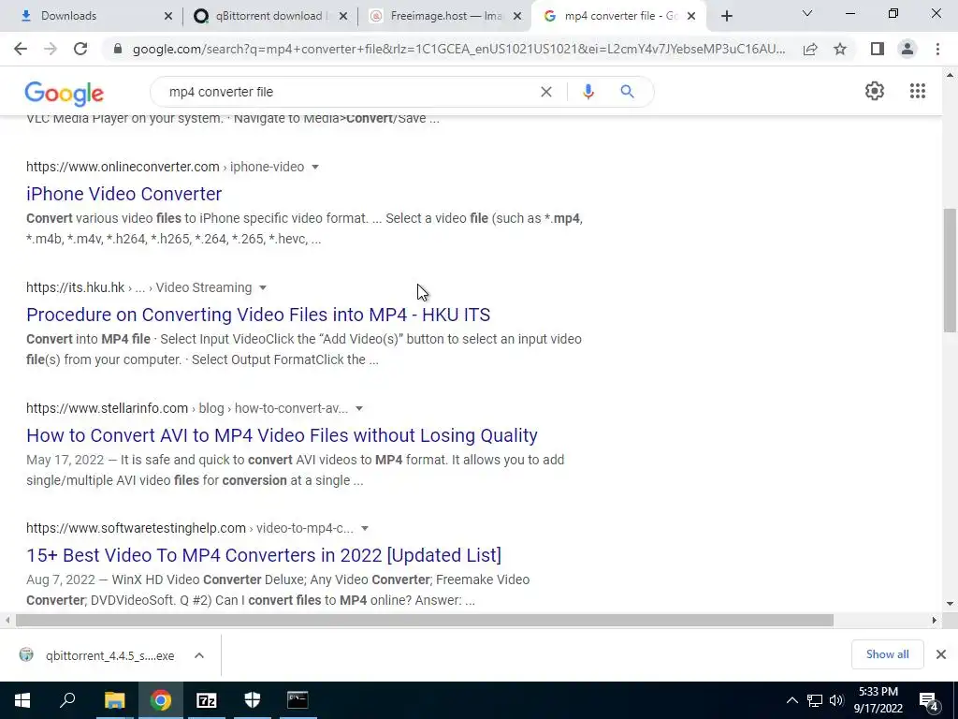Click the forward navigation arrow
This screenshot has width=958, height=719.
51,49
